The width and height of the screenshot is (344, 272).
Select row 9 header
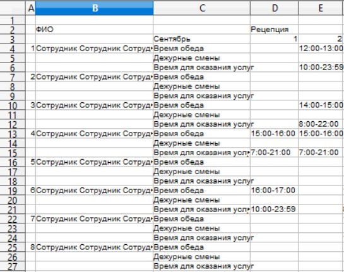(x=13, y=96)
